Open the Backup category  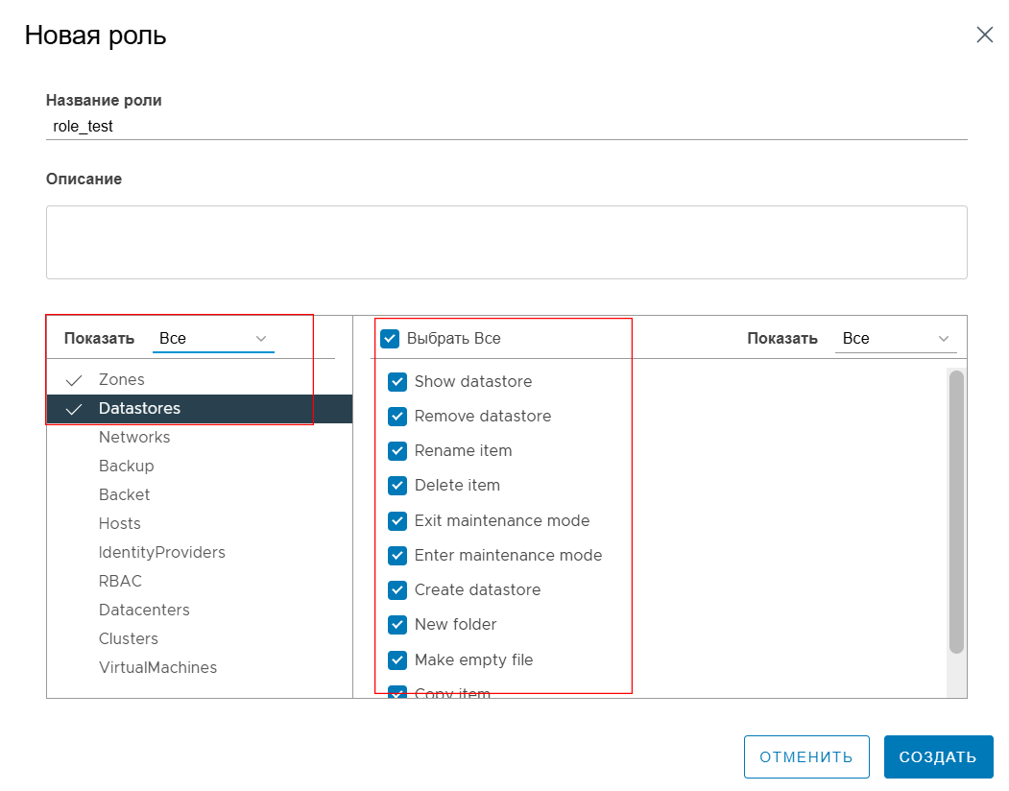tap(200, 466)
